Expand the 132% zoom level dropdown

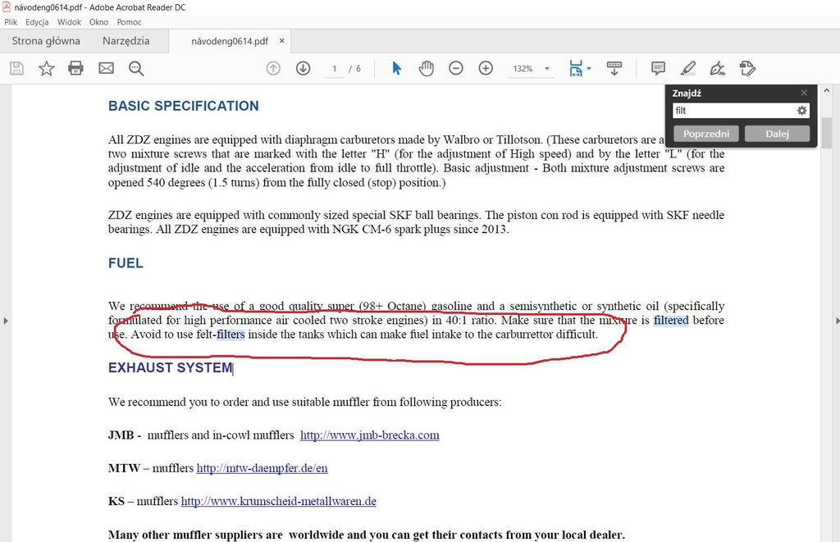[x=547, y=69]
